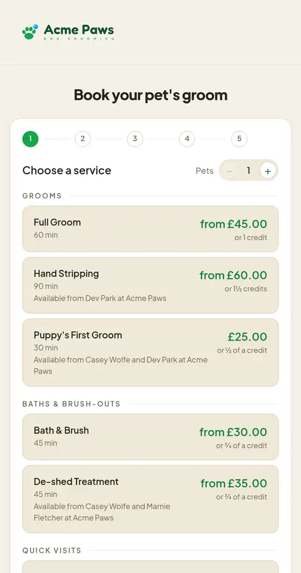
Task: Pick Puppy's First Groom service
Action: [150, 353]
